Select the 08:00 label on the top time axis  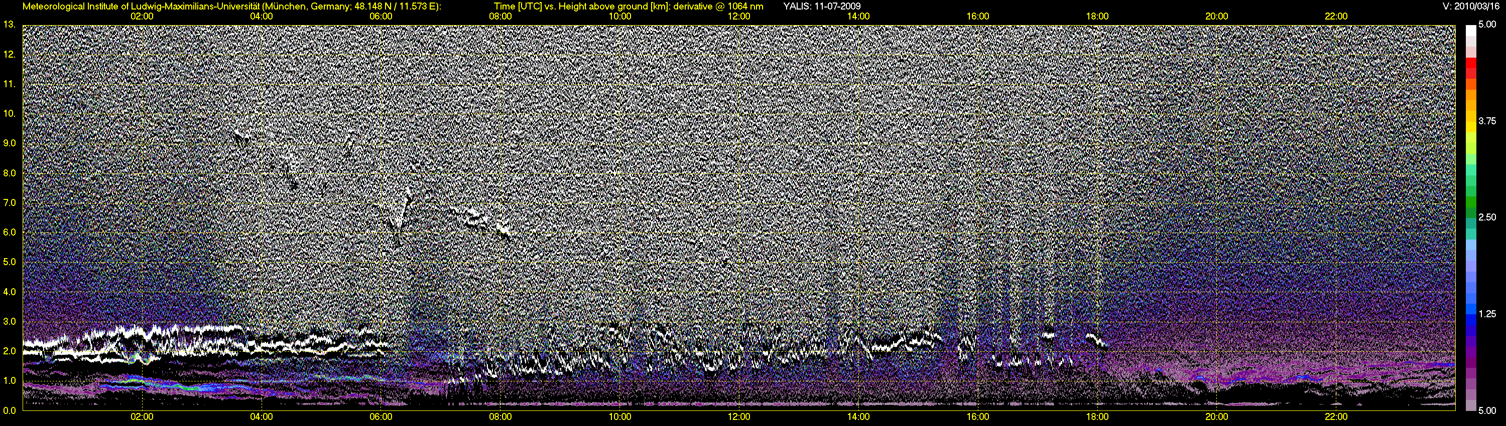(x=500, y=17)
